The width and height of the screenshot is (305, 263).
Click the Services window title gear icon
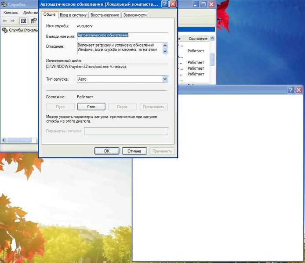tap(4, 4)
